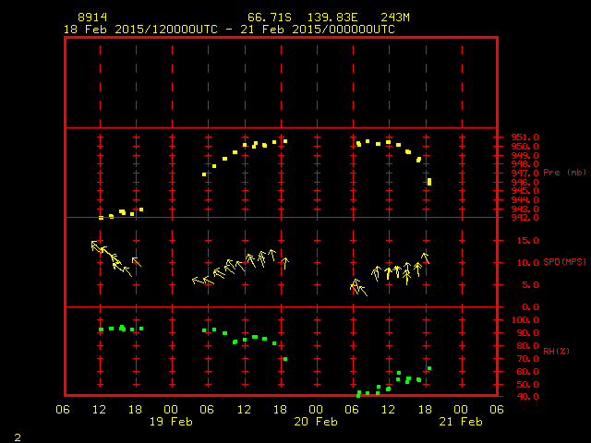Viewport: 591px width, 443px height.
Task: Click the rightmost yellow pressure data point
Action: (429, 182)
